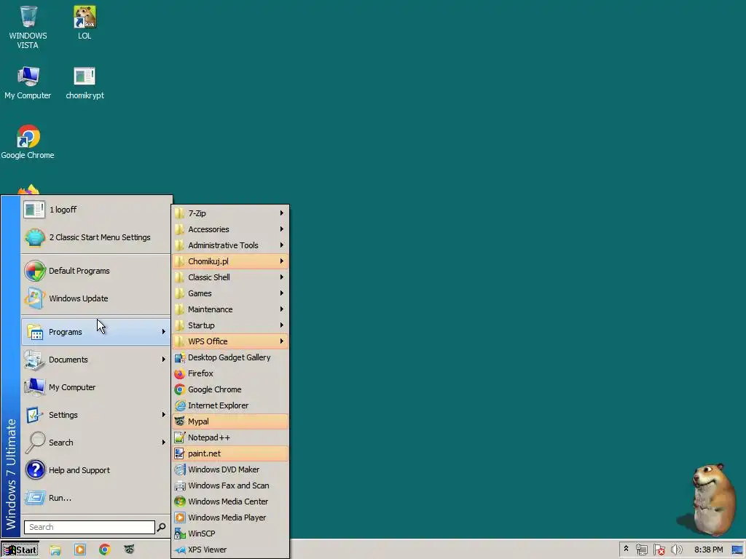Select the Programs menu entry
The height and width of the screenshot is (559, 746).
pyautogui.click(x=95, y=332)
